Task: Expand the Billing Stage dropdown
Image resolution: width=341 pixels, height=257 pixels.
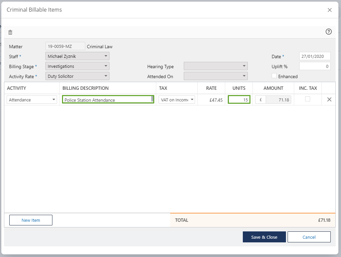Action: click(x=77, y=66)
